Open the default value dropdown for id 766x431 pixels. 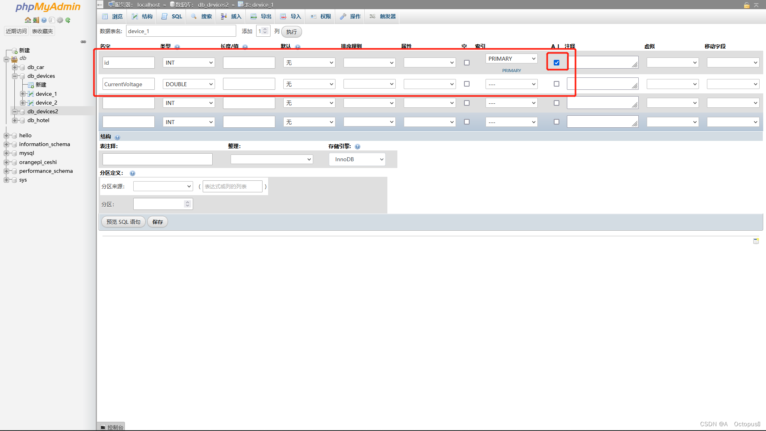click(x=309, y=63)
